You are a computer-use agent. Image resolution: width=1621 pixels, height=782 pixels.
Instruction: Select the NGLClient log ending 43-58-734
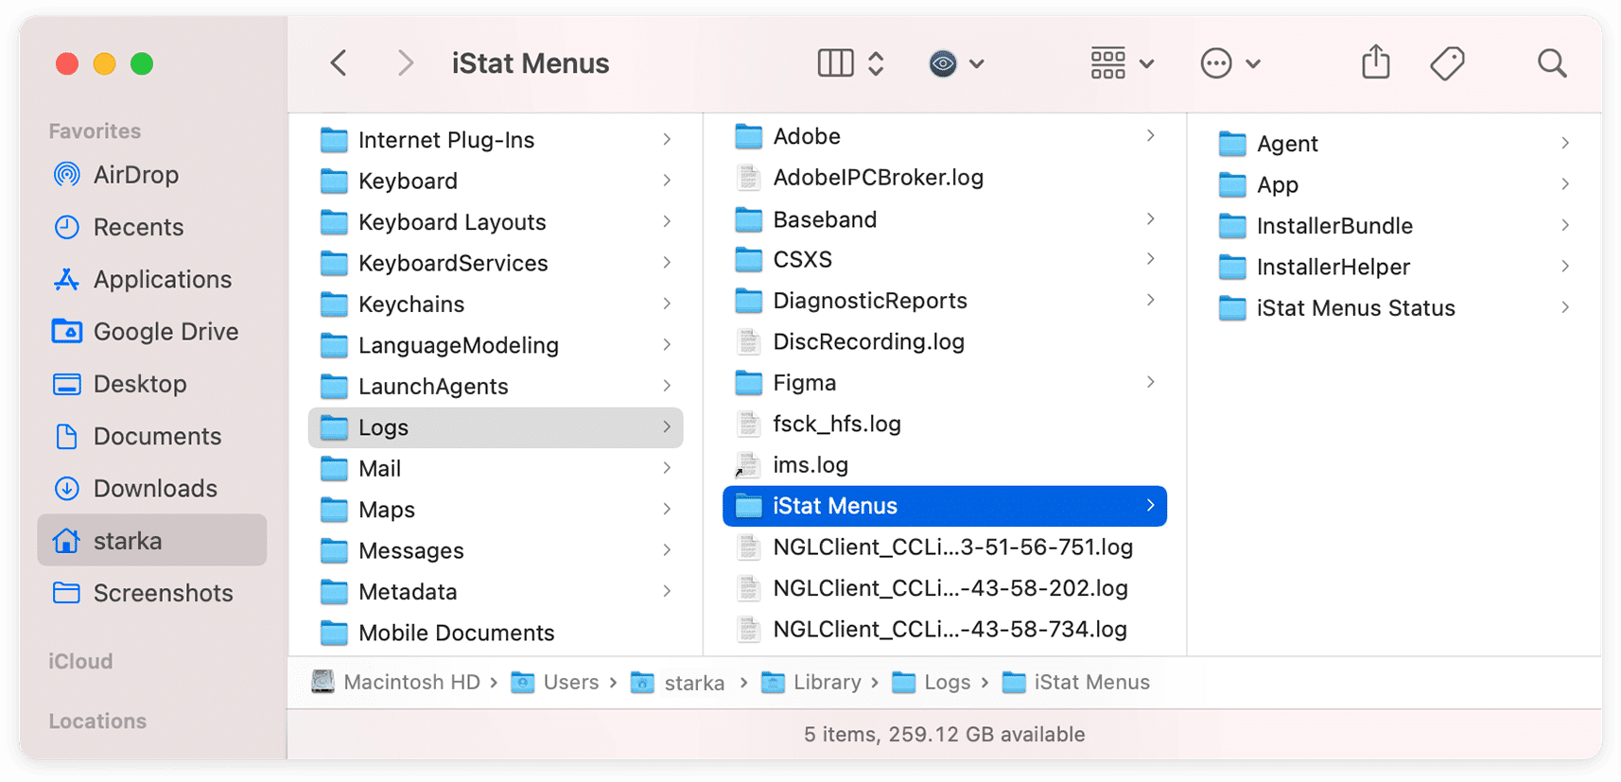point(945,629)
